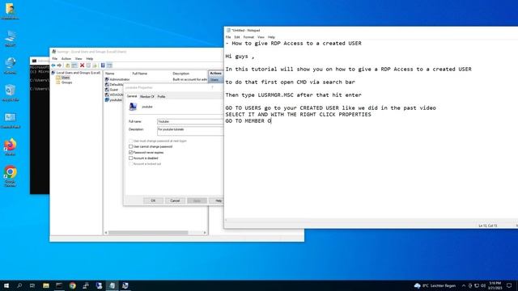The height and width of the screenshot is (291, 518).
Task: Click the Properties icon in lusrmgr toolbar
Action: (x=88, y=65)
